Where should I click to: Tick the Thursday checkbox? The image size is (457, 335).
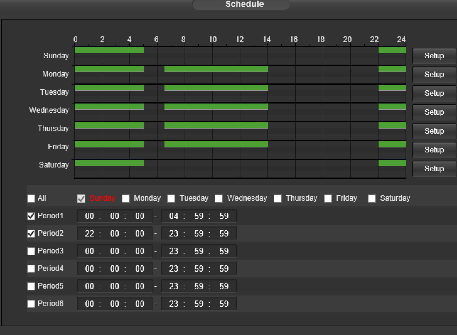point(278,199)
